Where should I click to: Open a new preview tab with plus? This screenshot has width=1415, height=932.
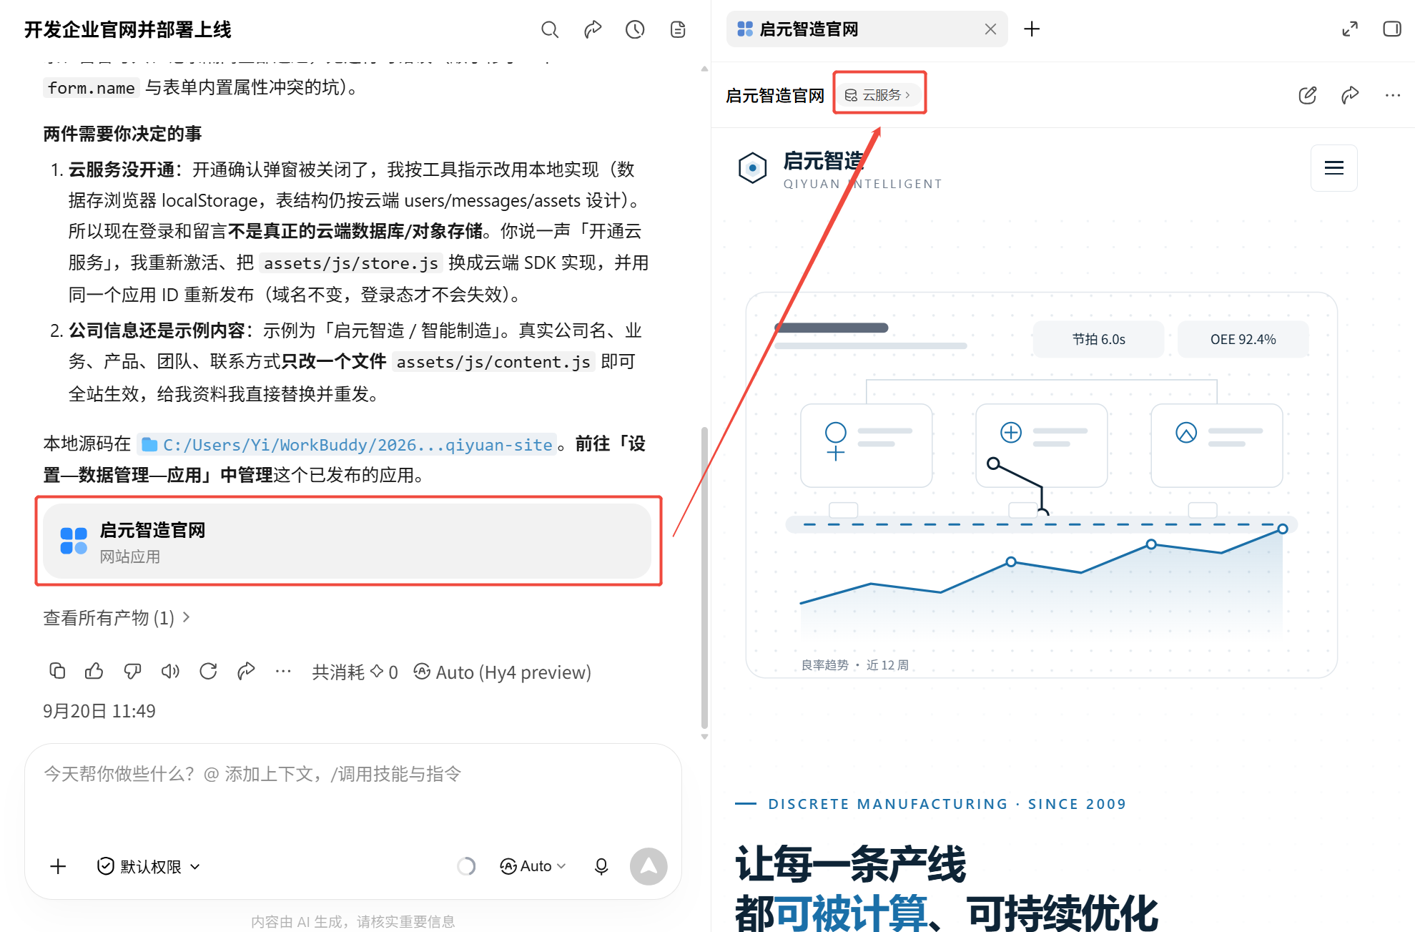pyautogui.click(x=1032, y=29)
